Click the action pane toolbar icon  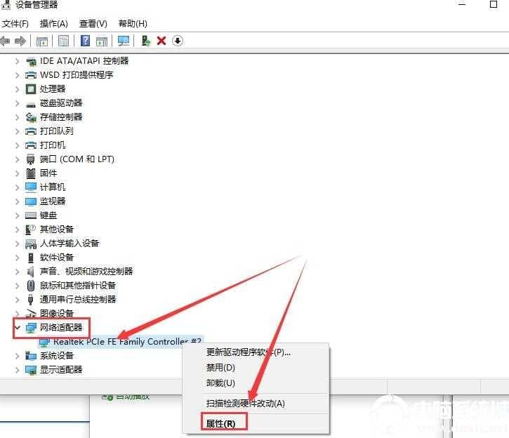[x=102, y=41]
